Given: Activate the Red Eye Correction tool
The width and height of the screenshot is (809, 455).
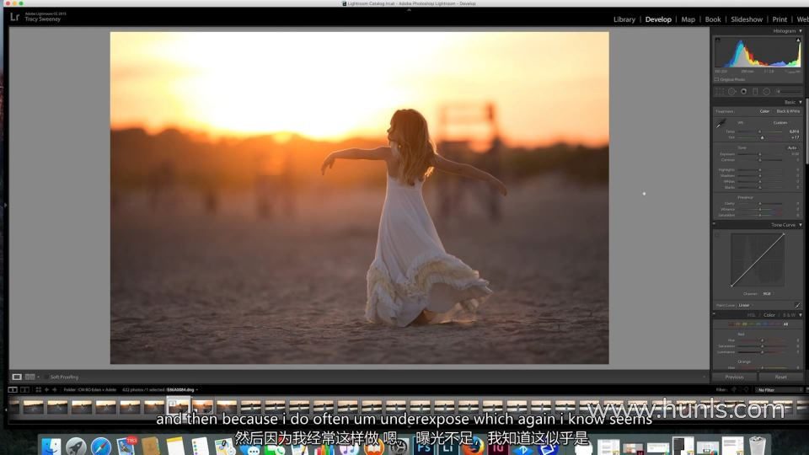Looking at the screenshot, I should [x=743, y=91].
